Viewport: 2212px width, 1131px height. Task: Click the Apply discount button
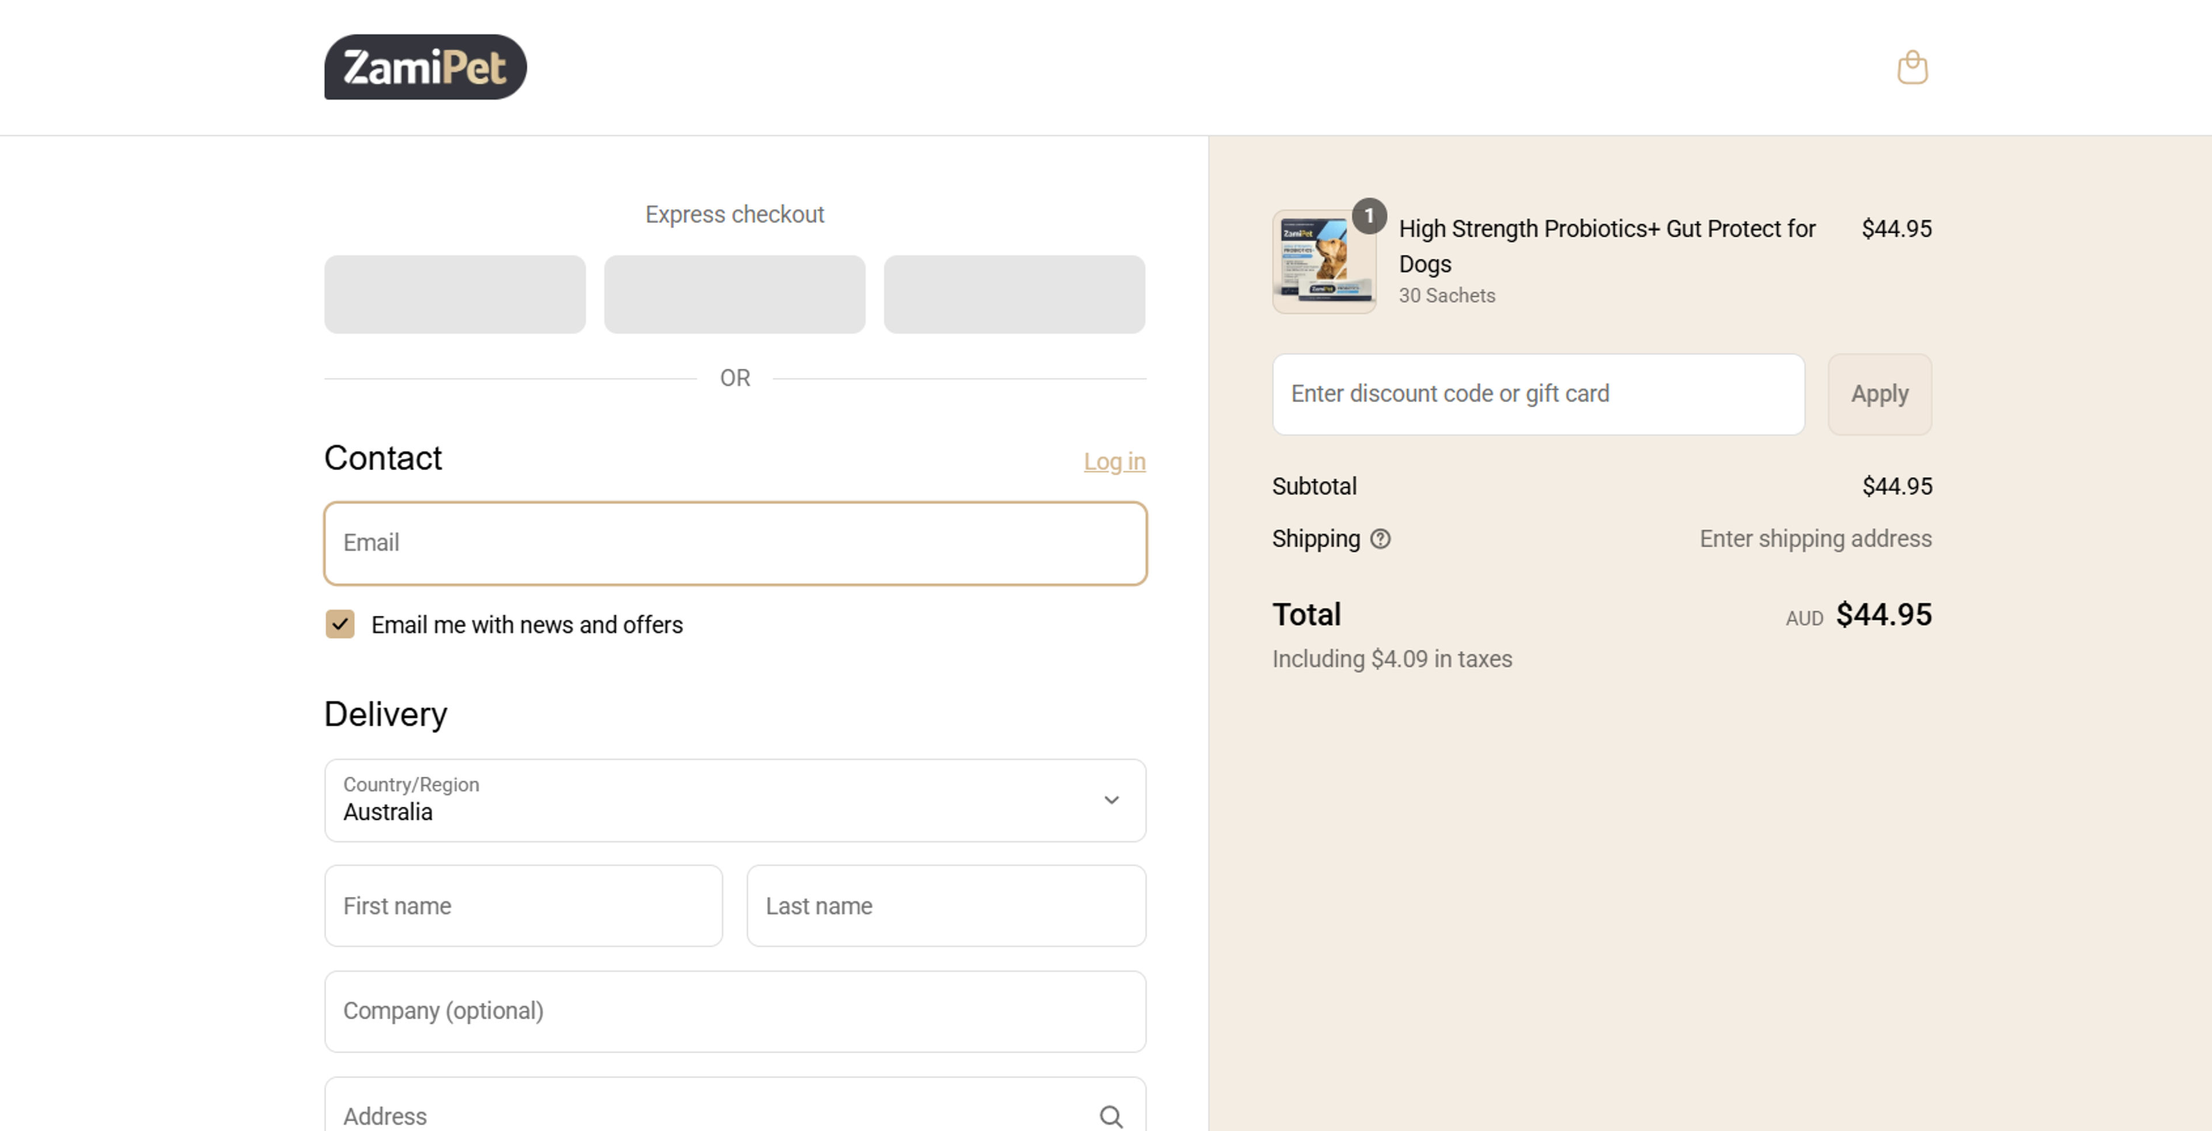click(x=1880, y=394)
